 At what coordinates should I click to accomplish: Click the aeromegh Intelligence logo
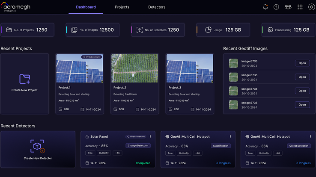tap(16, 7)
